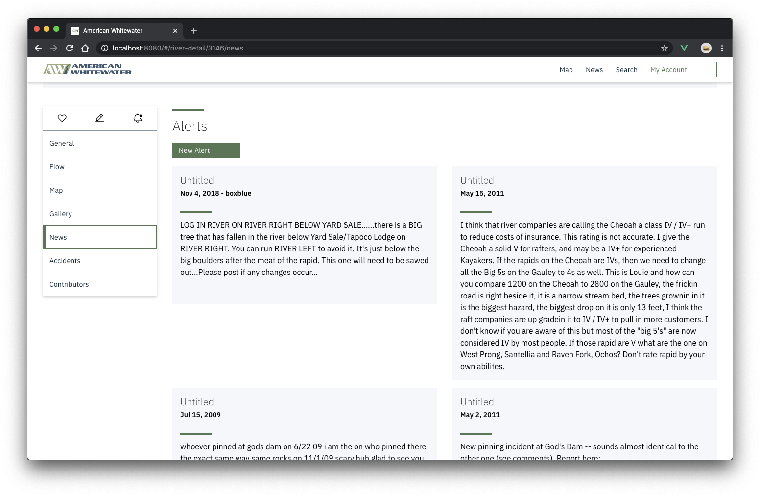Click the bell notification icon
This screenshot has width=760, height=496.
point(138,118)
